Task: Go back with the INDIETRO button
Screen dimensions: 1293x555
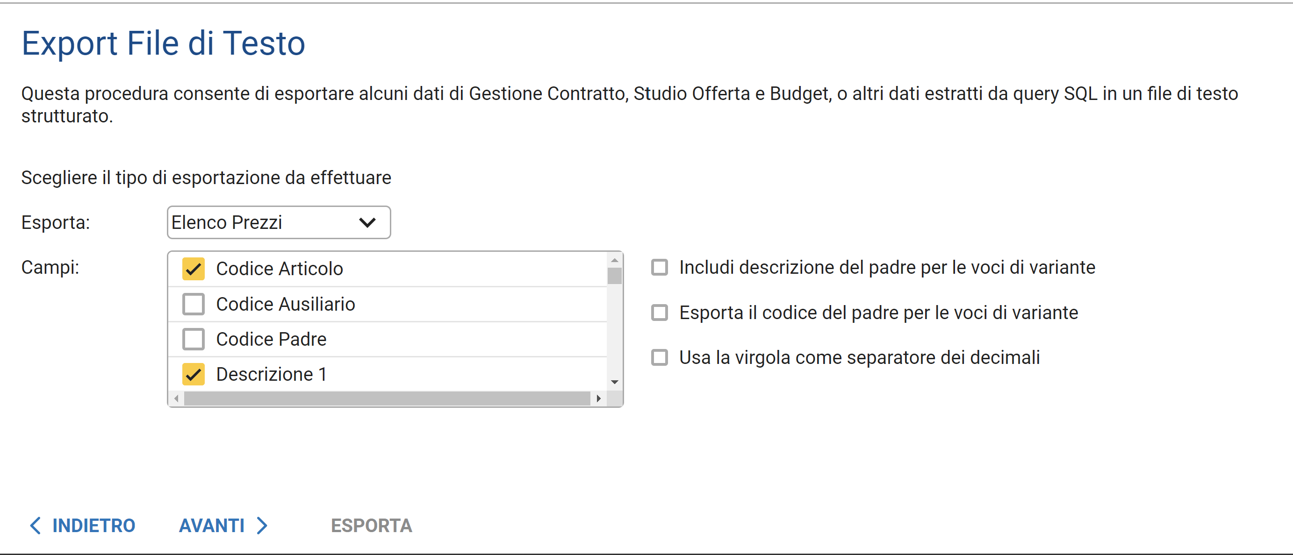Action: 93,526
